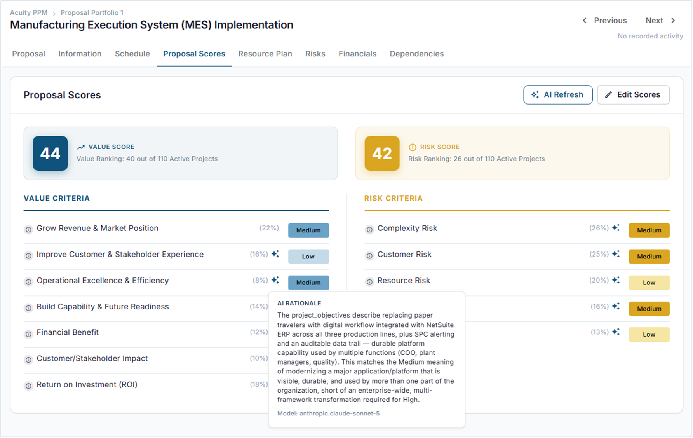Open info icon for Build Capability & Future Readiness
The image size is (693, 438).
click(x=28, y=308)
